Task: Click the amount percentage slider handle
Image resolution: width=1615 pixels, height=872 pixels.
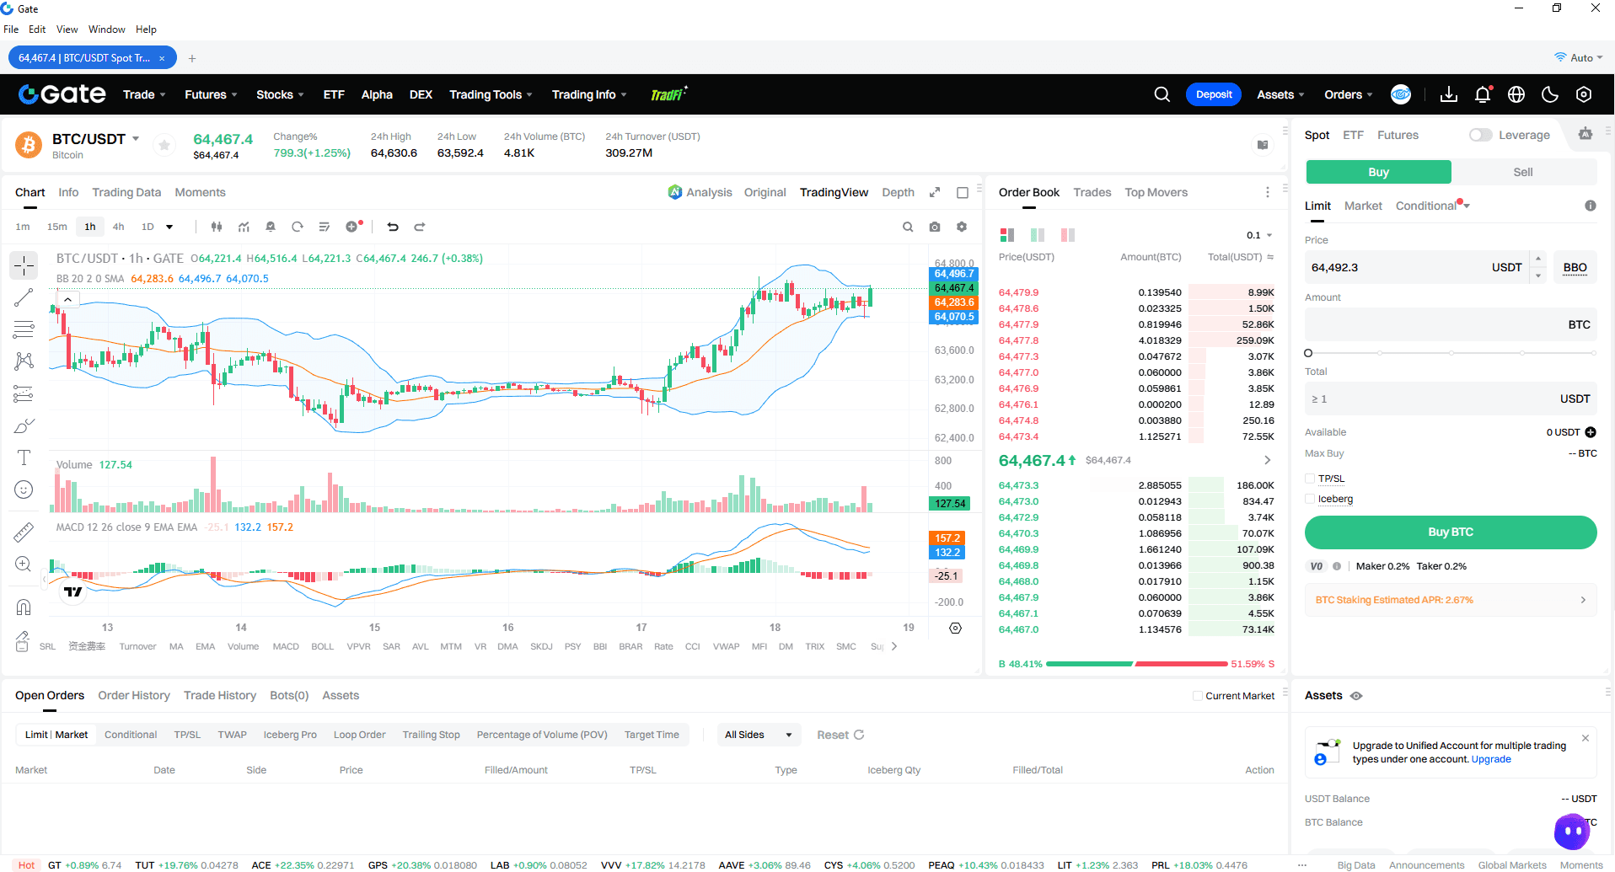Action: pos(1308,353)
